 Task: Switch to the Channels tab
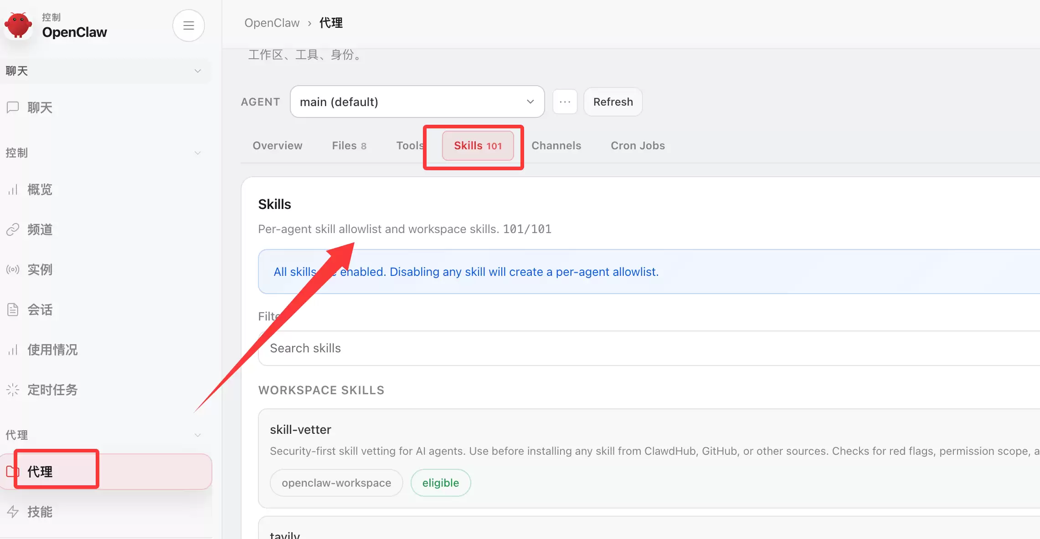tap(556, 146)
